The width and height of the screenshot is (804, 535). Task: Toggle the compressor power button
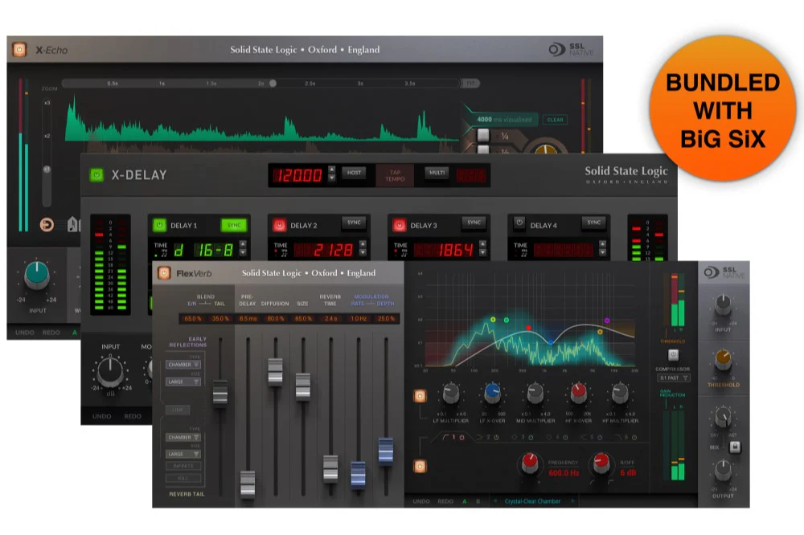[x=673, y=354]
